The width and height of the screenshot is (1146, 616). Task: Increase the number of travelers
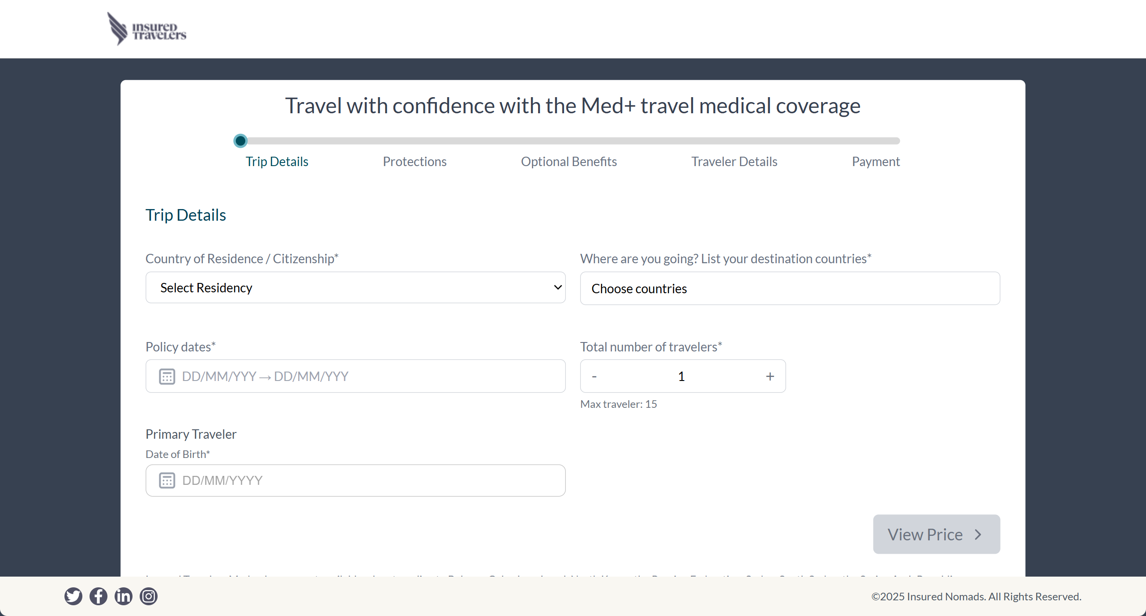tap(770, 376)
